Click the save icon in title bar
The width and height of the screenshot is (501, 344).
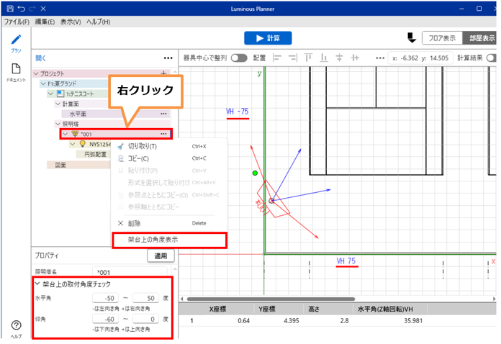(9, 8)
